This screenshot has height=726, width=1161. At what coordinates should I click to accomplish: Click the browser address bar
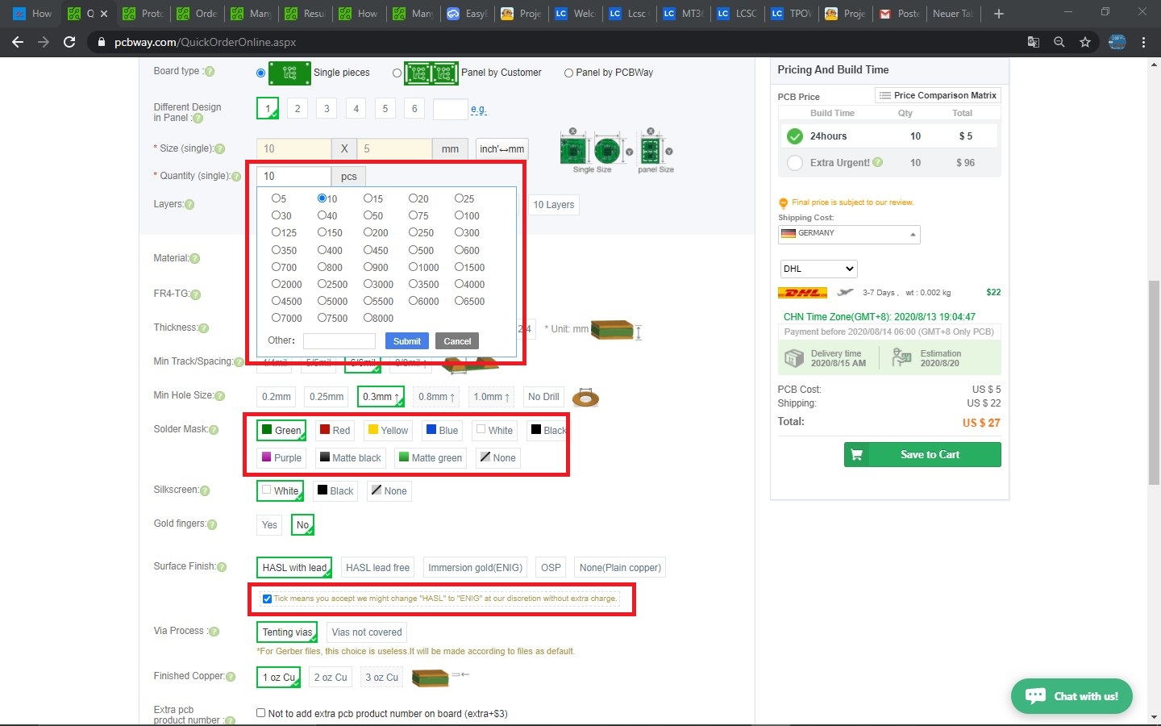[556, 42]
